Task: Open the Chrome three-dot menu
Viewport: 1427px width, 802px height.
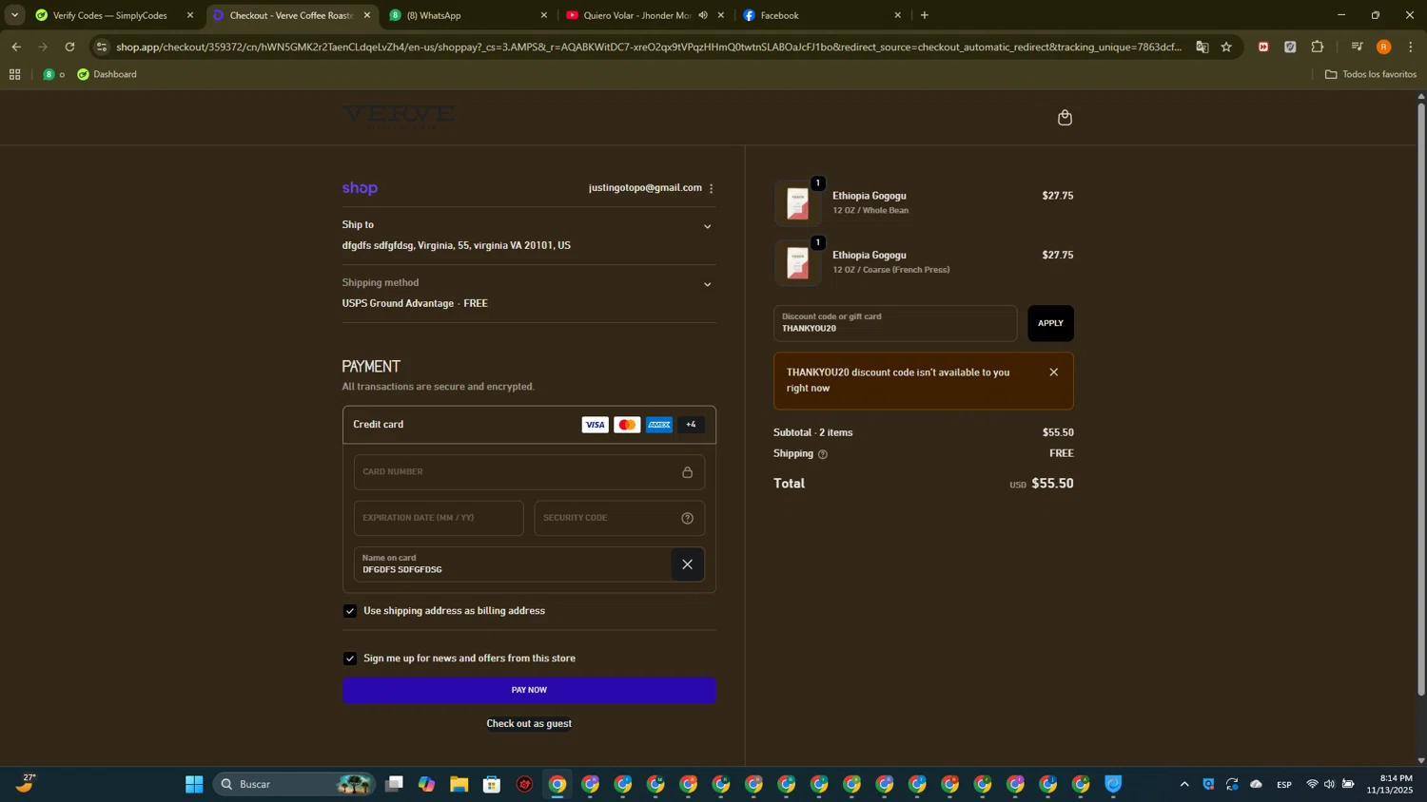Action: click(x=1411, y=47)
